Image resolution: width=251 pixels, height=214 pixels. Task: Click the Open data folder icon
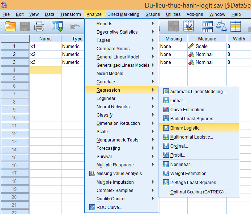[x=10, y=26]
